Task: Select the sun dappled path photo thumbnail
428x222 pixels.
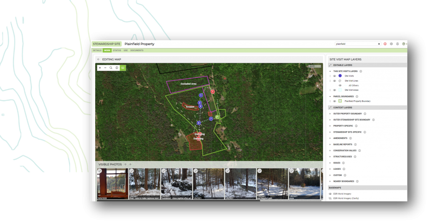Action: [272, 184]
